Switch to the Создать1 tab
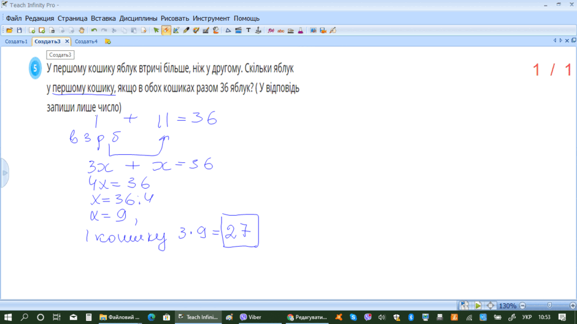 (x=16, y=42)
